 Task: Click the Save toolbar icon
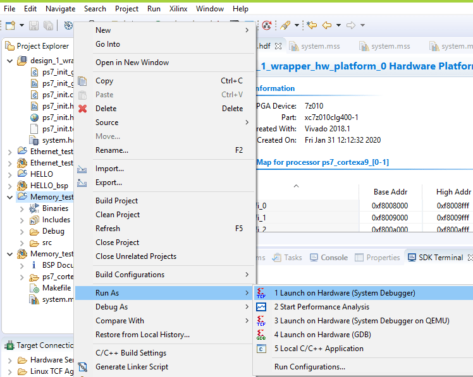34,25
